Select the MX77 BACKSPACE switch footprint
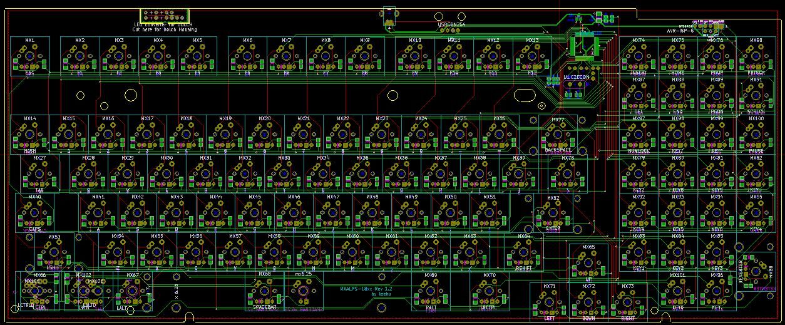The width and height of the screenshot is (785, 325). pos(558,135)
